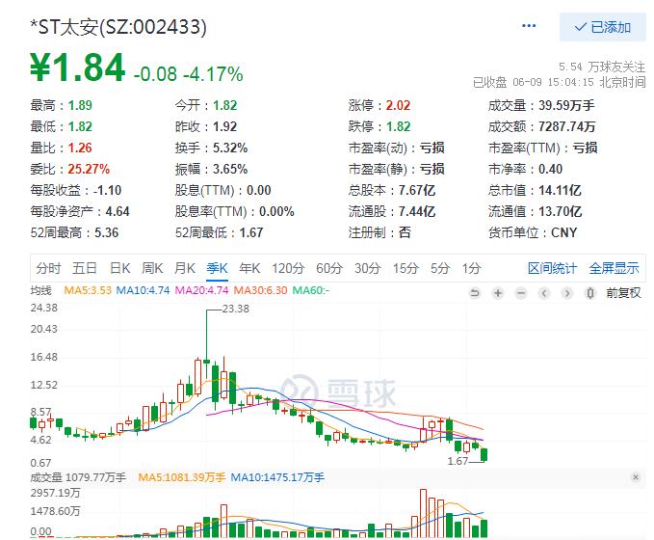
Task: Click the 52周最高 value 5.36
Action: tap(106, 232)
